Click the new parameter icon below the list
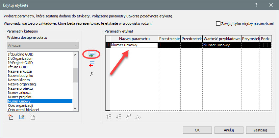Image resolution: width=279 pixels, height=138 pixels. (x=11, y=117)
